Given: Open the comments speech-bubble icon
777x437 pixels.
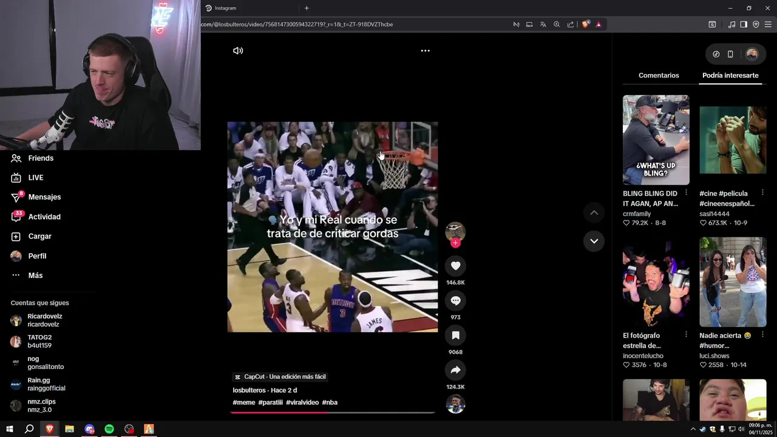Looking at the screenshot, I should [455, 300].
